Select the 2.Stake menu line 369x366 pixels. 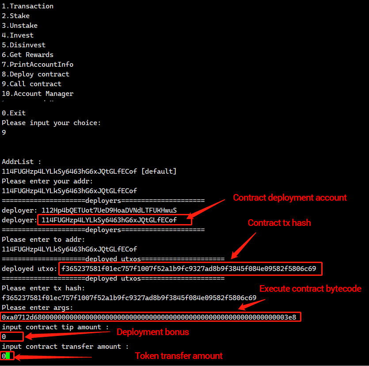click(x=16, y=16)
